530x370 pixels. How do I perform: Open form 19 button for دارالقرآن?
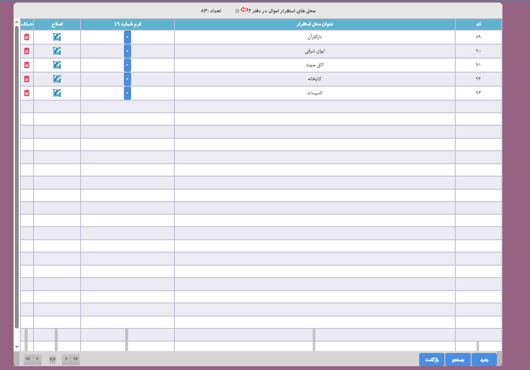(x=127, y=37)
